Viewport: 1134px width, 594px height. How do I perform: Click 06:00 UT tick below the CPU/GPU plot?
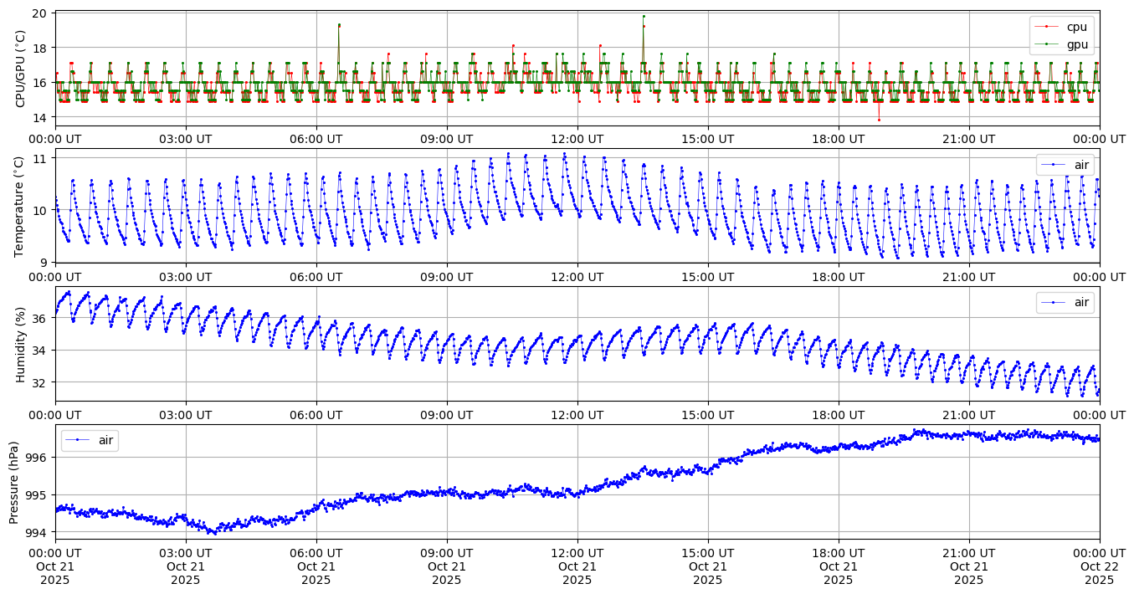316,139
